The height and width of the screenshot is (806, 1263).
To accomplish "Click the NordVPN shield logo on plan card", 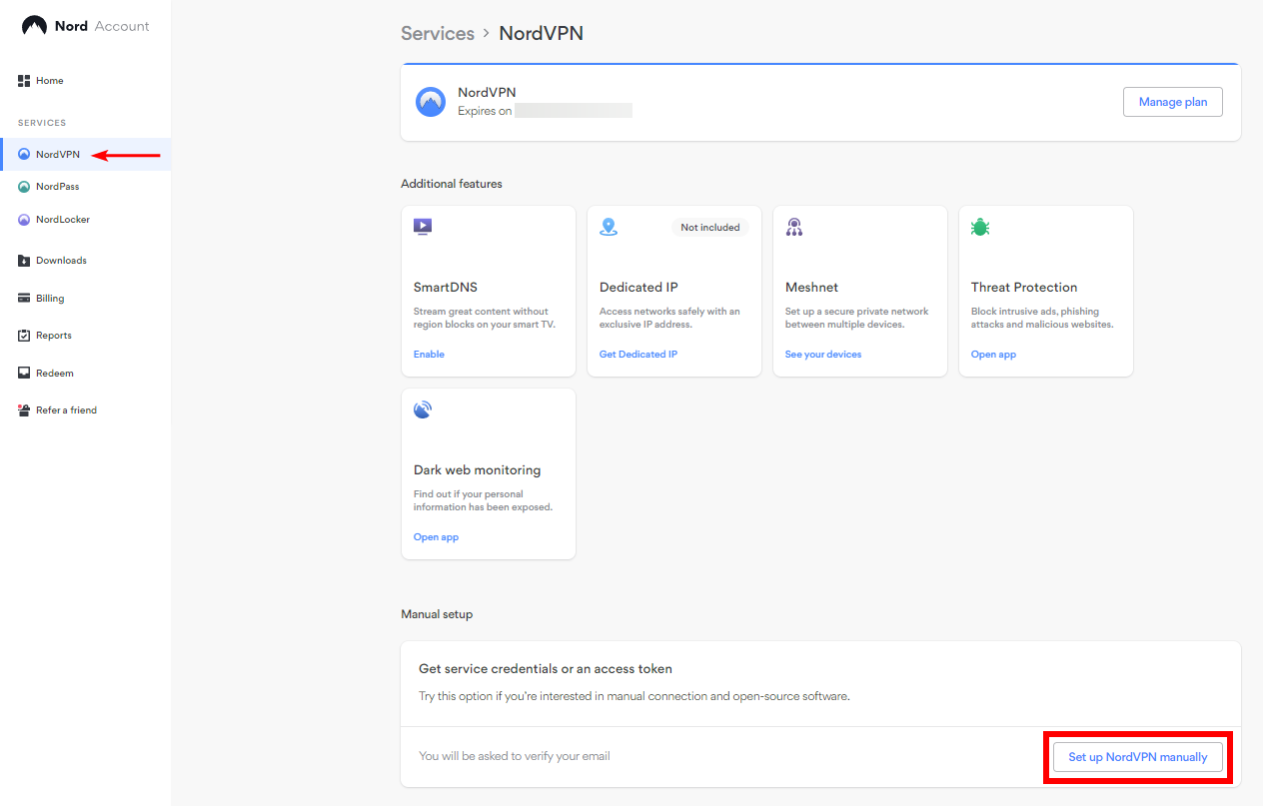I will click(x=430, y=101).
